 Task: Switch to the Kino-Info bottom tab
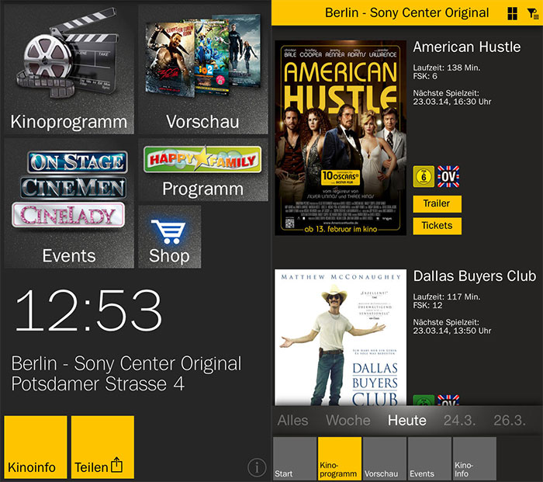(475, 459)
